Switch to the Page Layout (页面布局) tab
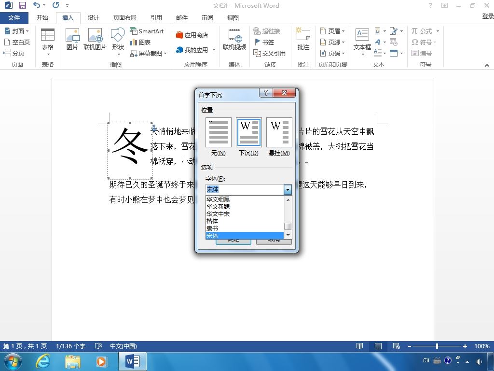The height and width of the screenshot is (371, 494). tap(125, 18)
